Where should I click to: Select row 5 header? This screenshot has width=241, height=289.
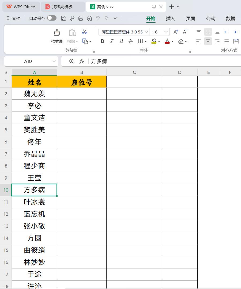[x=6, y=130]
